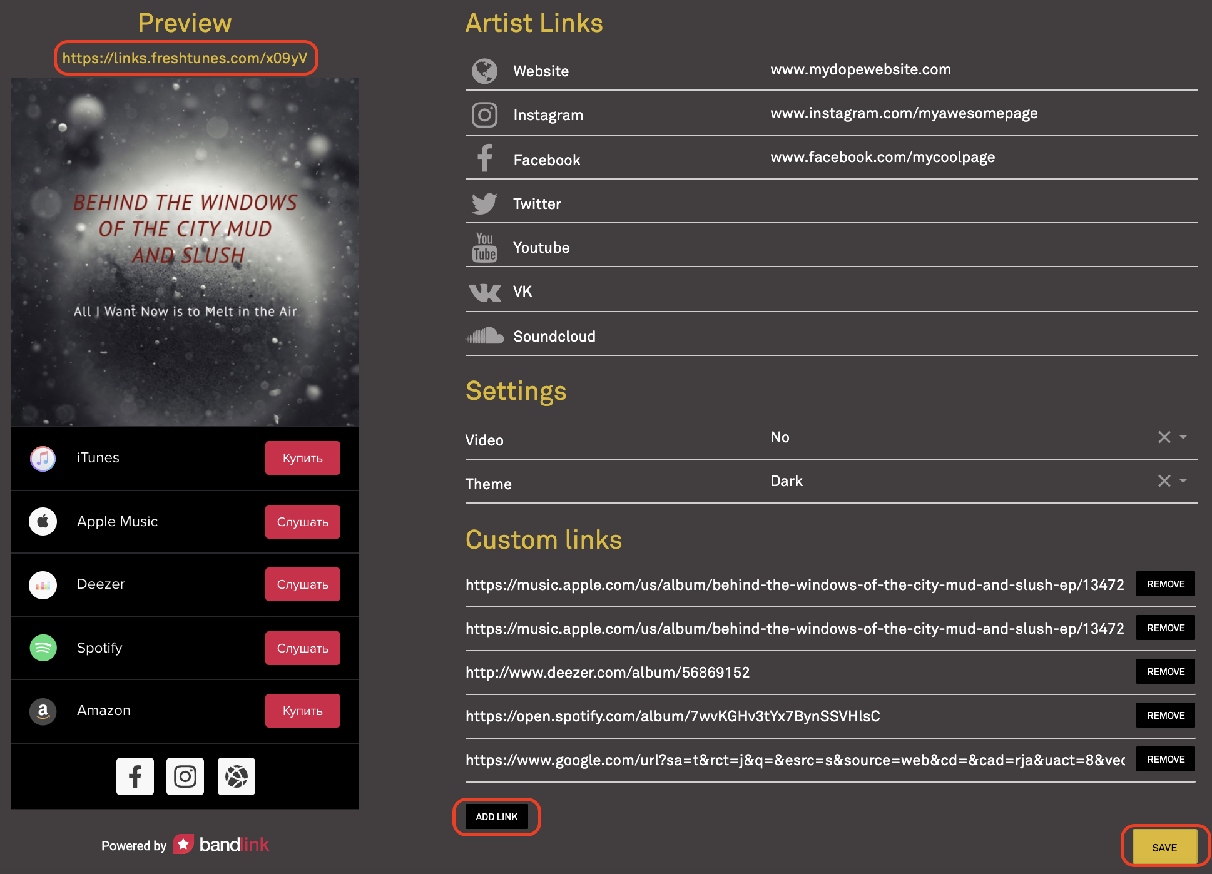Edit the google.com custom link field

click(795, 760)
